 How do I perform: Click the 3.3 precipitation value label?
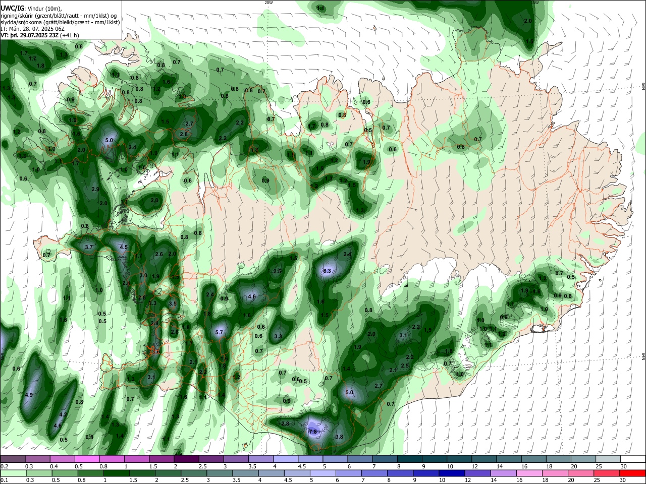point(278,336)
